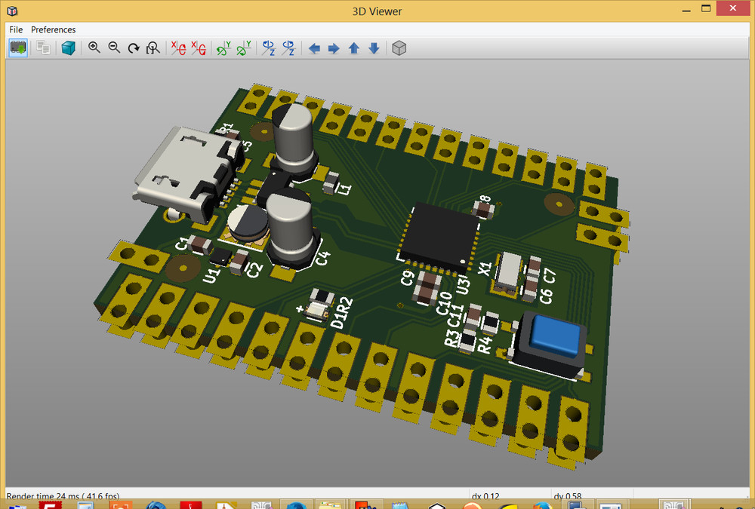
Task: Rotate the board counterclockwise on X axis
Action: [199, 48]
